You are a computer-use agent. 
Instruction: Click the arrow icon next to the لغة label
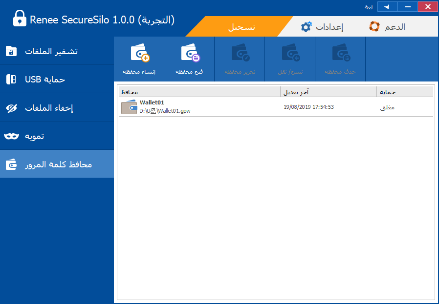click(387, 7)
